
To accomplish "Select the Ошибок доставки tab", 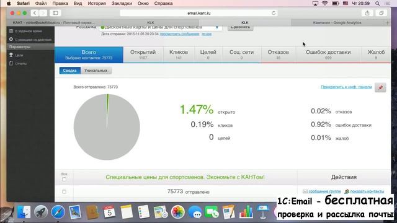I will pyautogui.click(x=328, y=55).
